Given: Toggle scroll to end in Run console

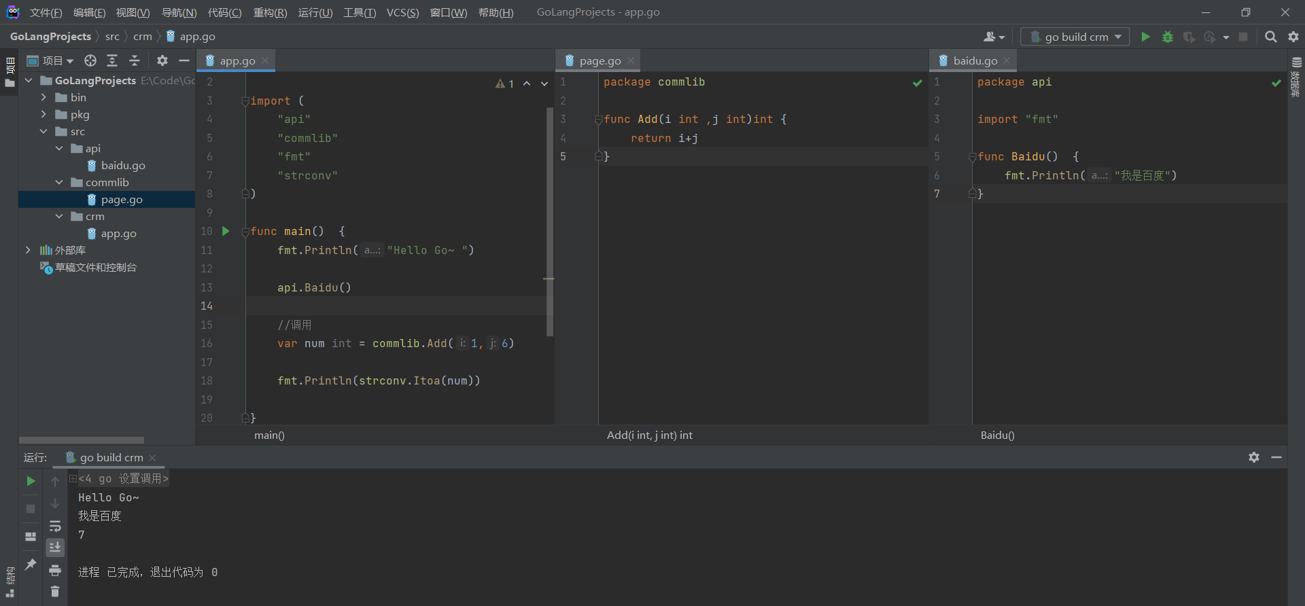Looking at the screenshot, I should pos(55,548).
